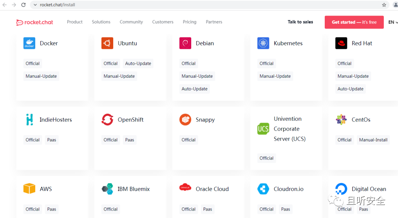The width and height of the screenshot is (398, 218).
Task: Click the Digital Ocean logo icon
Action: click(x=341, y=189)
